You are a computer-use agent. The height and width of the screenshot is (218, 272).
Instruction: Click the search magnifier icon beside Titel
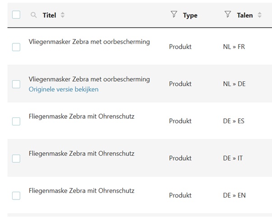click(33, 15)
